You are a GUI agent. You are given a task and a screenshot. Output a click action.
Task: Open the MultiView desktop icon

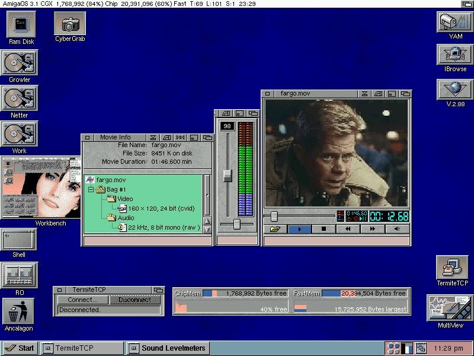click(x=450, y=309)
